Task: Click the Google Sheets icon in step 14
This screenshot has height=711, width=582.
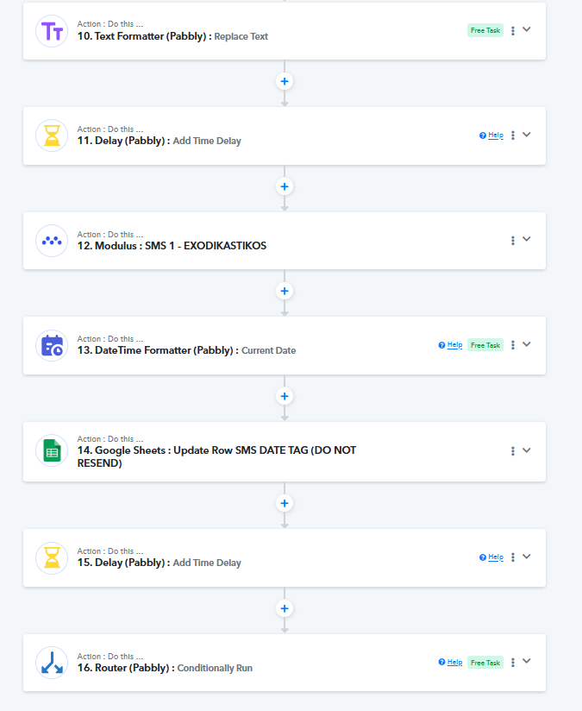Action: tap(52, 450)
